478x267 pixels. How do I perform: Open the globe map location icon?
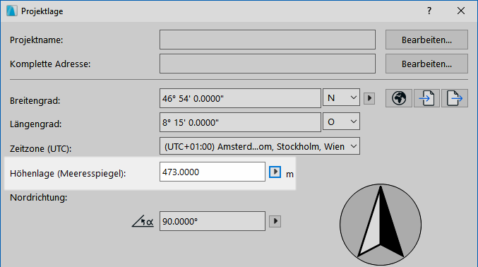399,98
